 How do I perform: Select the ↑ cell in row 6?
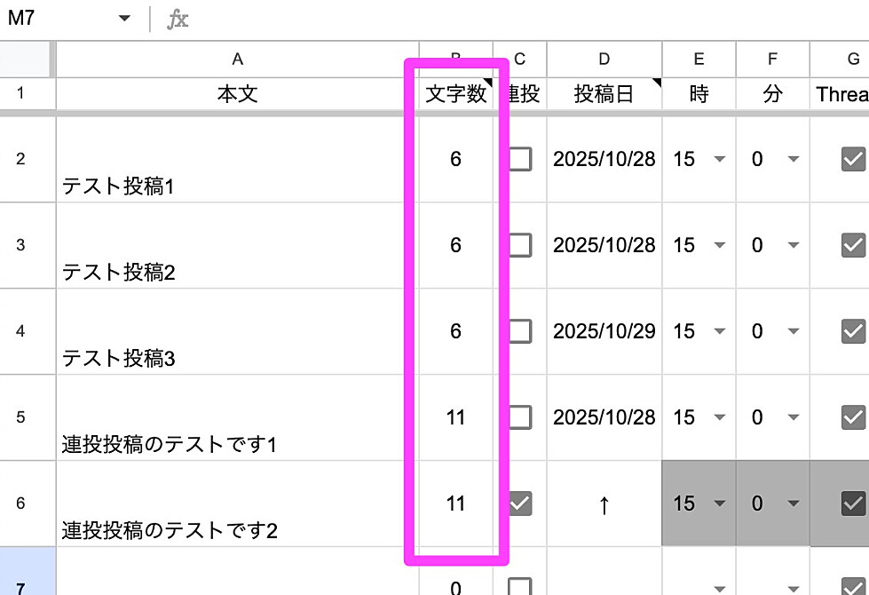click(x=604, y=504)
